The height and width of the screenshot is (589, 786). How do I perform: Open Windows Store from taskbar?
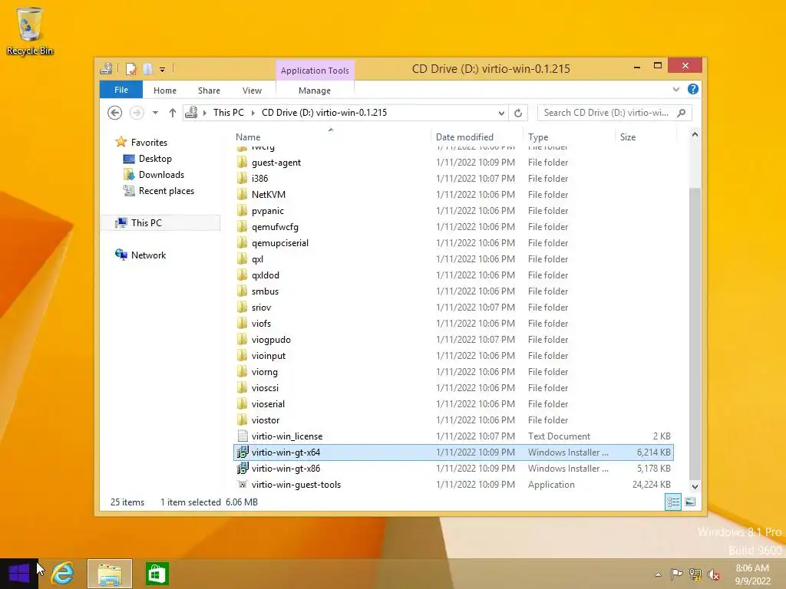157,574
